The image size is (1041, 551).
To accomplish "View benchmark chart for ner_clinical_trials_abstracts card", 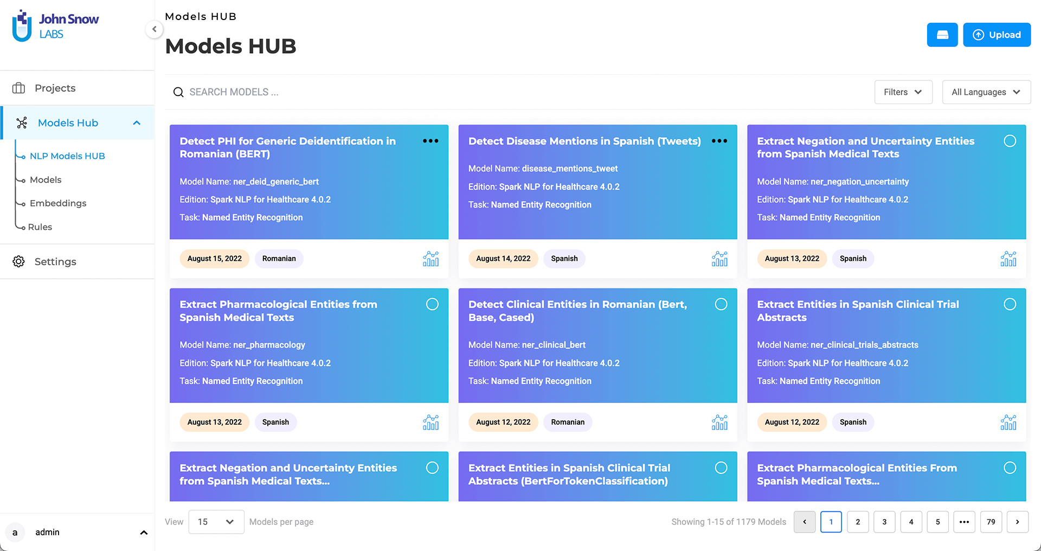I will click(1008, 422).
